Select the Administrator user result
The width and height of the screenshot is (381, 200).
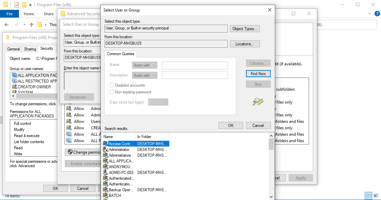click(x=136, y=150)
